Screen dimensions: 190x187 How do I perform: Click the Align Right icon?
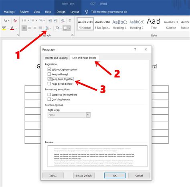pos(35,28)
